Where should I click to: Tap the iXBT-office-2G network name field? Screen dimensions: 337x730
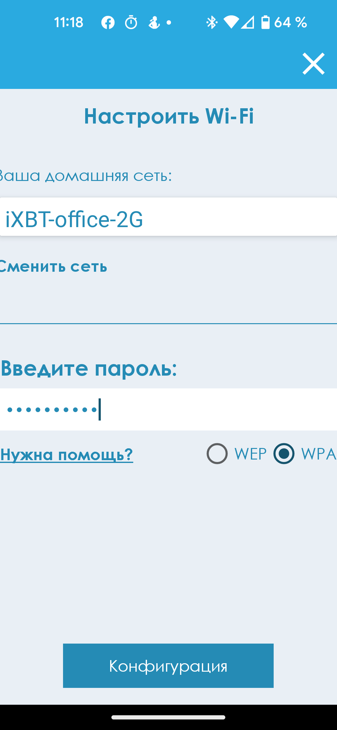(x=168, y=217)
